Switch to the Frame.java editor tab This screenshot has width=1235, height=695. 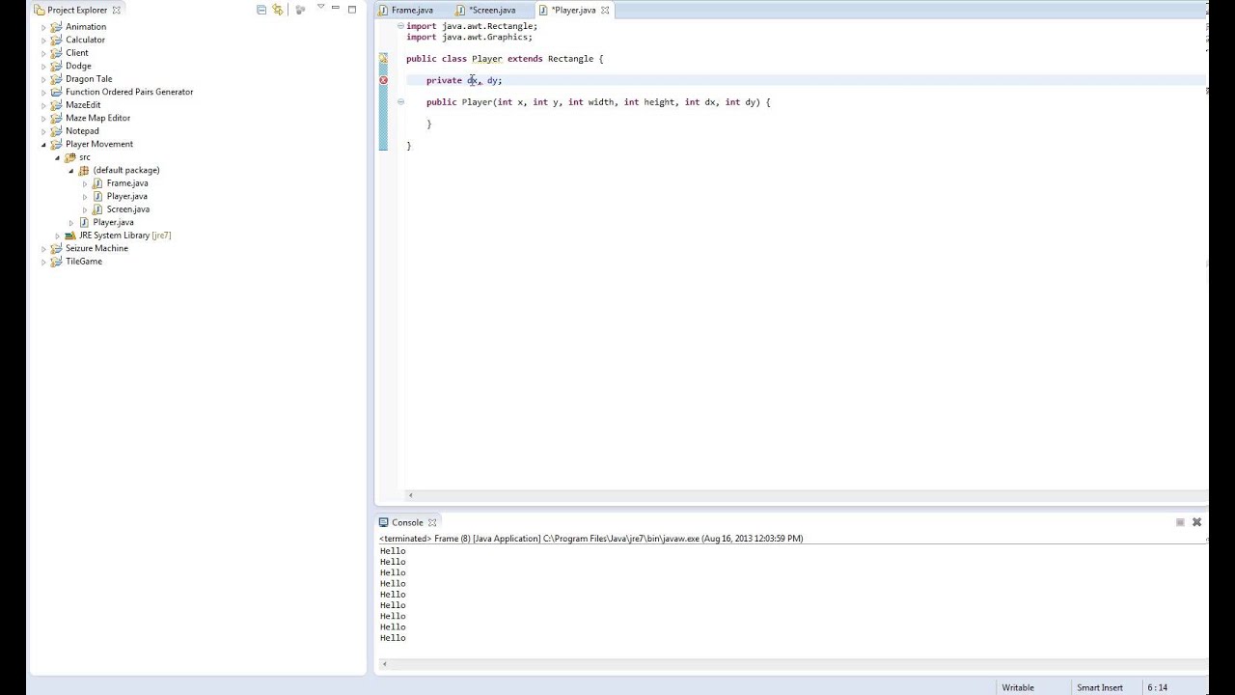[412, 10]
